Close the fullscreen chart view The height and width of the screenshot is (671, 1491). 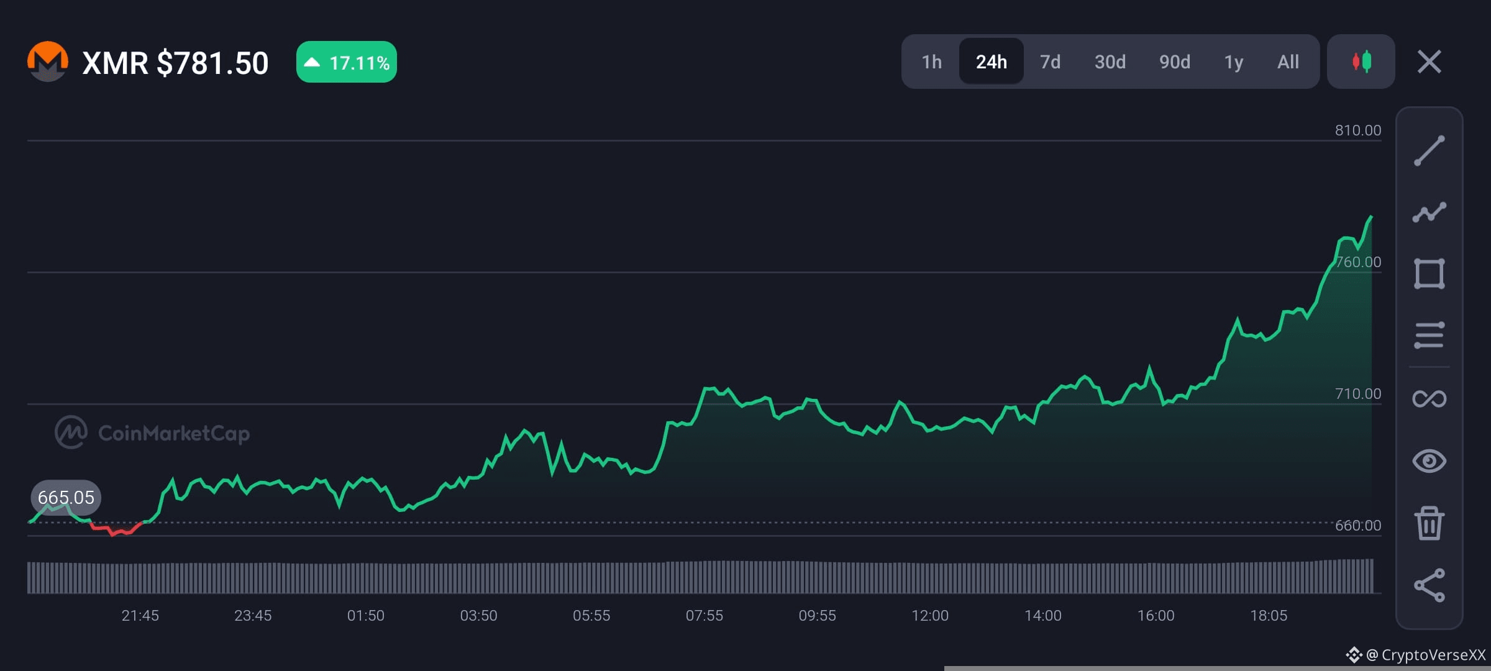1429,62
